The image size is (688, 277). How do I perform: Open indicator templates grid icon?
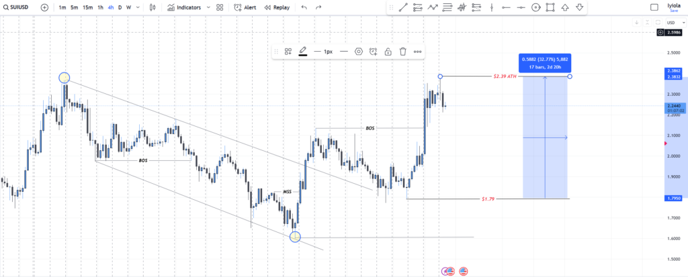[220, 7]
